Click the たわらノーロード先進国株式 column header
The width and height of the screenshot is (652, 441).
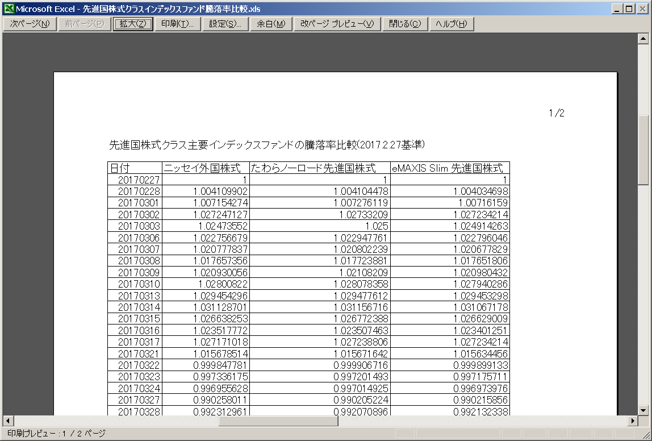point(320,168)
